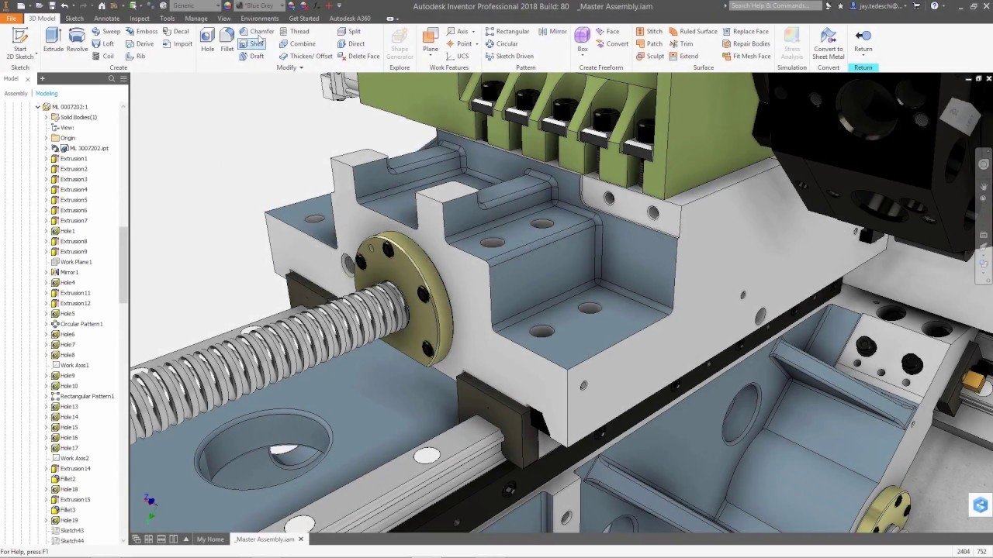Expand the Solid Bodies(1) node
This screenshot has width=993, height=558.
(46, 117)
